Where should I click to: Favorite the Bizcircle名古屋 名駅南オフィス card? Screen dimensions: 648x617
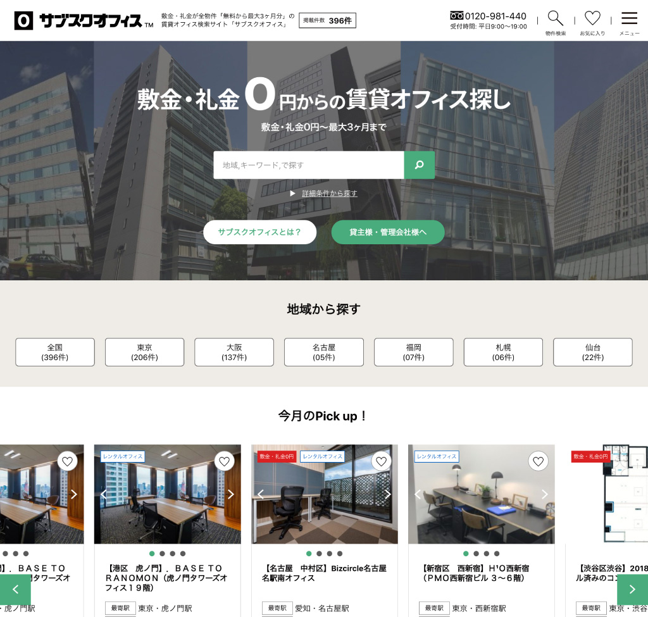tap(382, 461)
